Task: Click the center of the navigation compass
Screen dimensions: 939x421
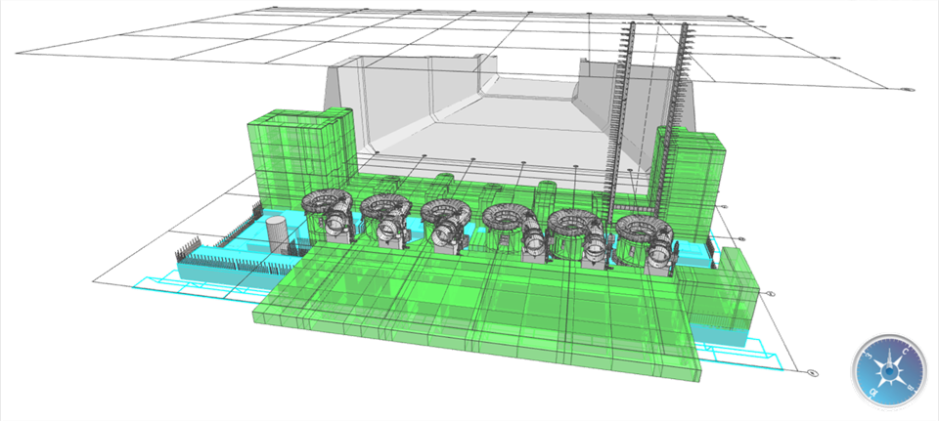Action: pyautogui.click(x=887, y=370)
